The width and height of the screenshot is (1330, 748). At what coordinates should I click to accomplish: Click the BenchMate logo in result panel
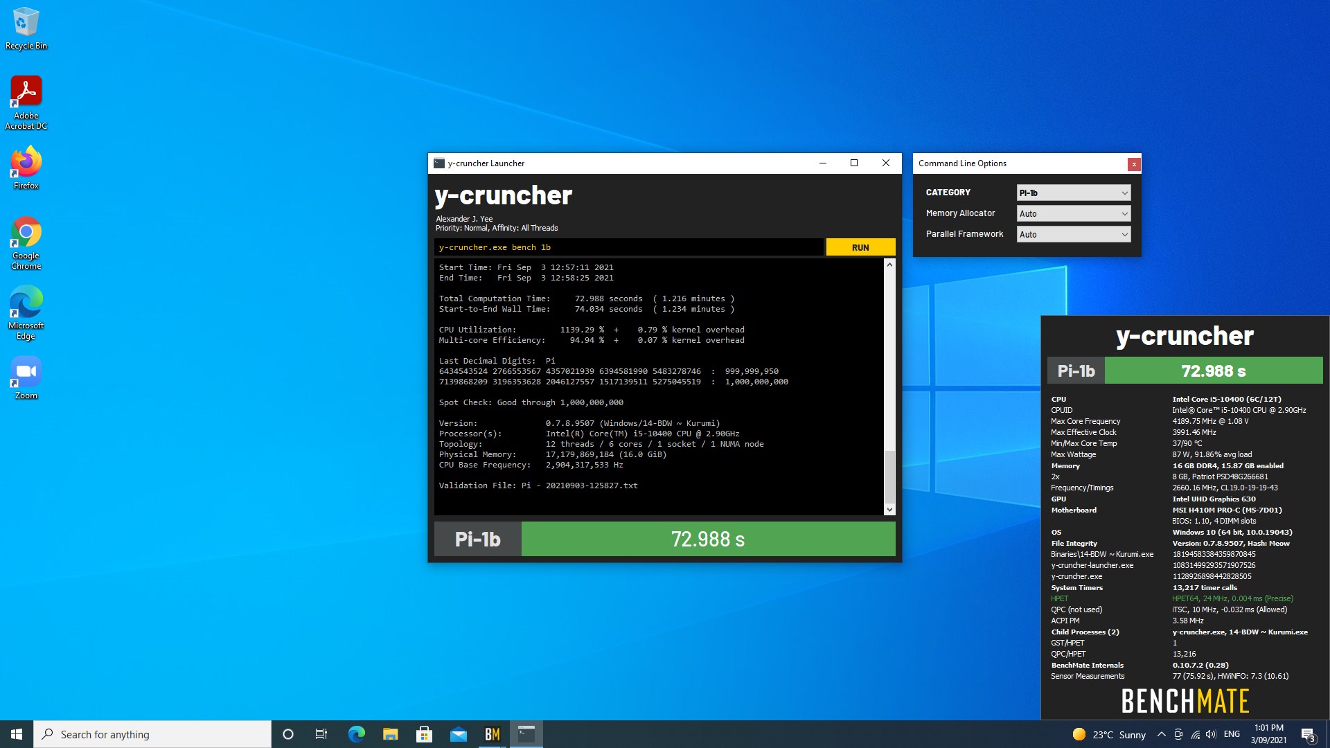coord(1185,701)
